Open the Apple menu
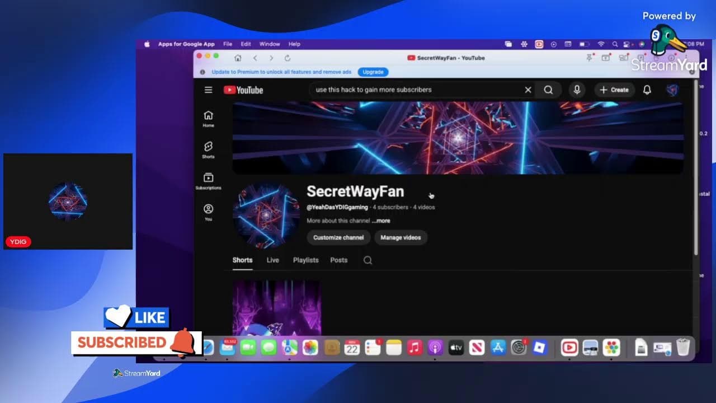 click(x=147, y=44)
